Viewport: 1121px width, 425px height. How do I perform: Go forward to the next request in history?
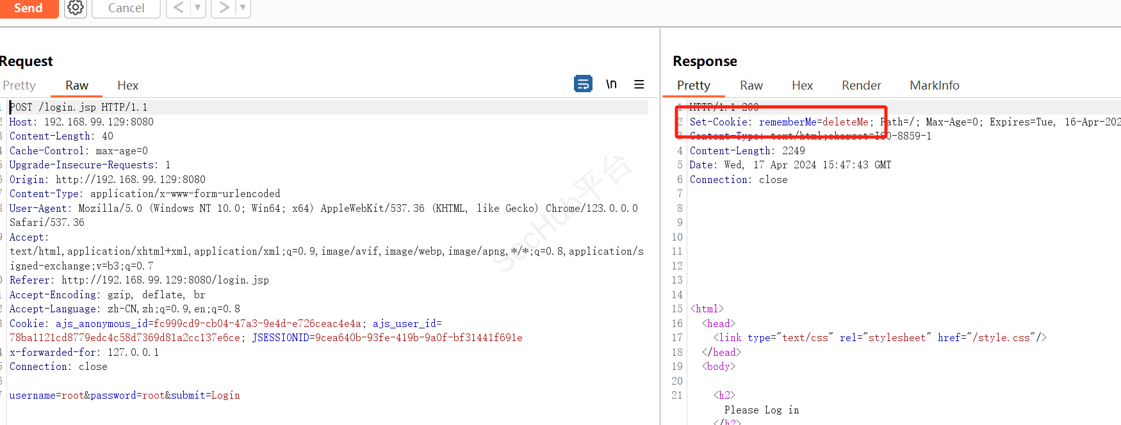click(224, 8)
